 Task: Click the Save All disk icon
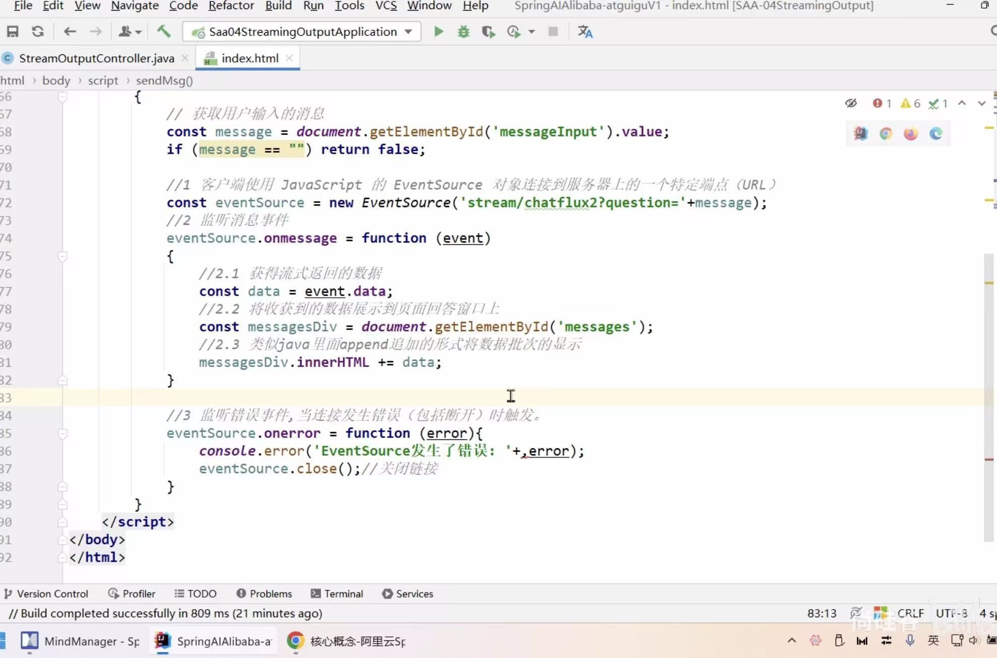13,32
